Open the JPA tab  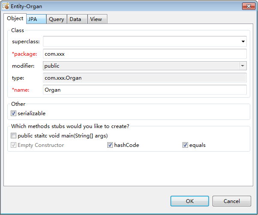click(36, 19)
